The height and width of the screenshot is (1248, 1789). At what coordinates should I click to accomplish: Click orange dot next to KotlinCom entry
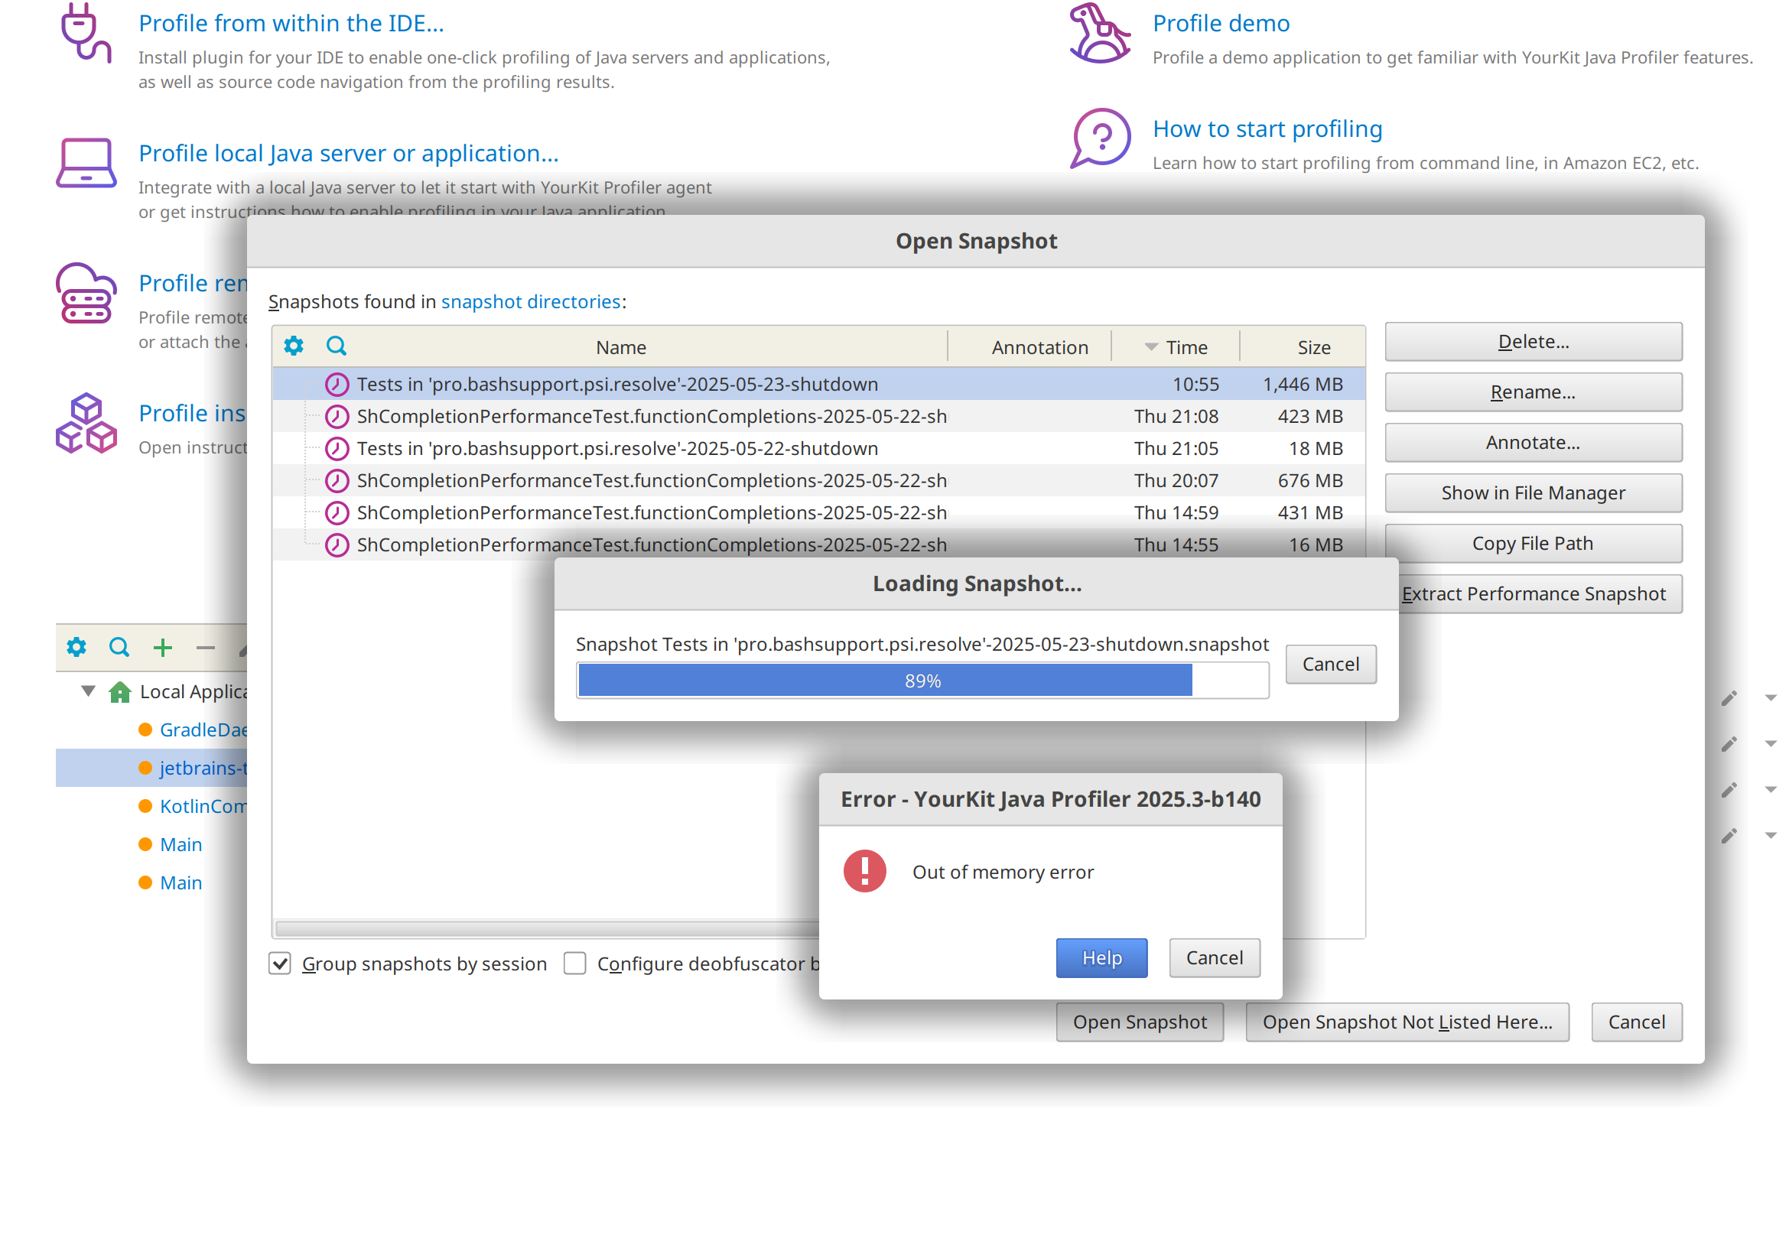pyautogui.click(x=145, y=806)
